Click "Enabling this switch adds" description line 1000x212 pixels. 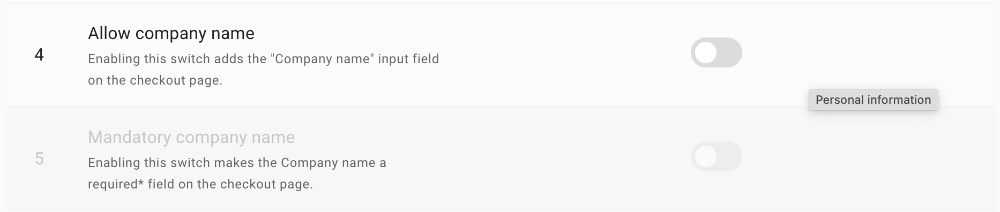click(x=263, y=59)
